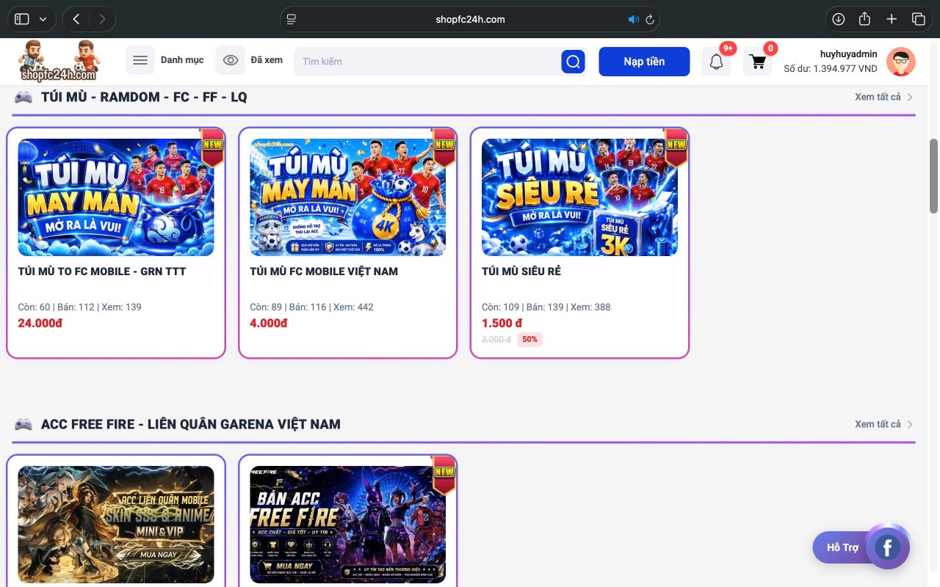940x587 pixels.
Task: Go back with Safari back arrow
Action: [x=76, y=19]
